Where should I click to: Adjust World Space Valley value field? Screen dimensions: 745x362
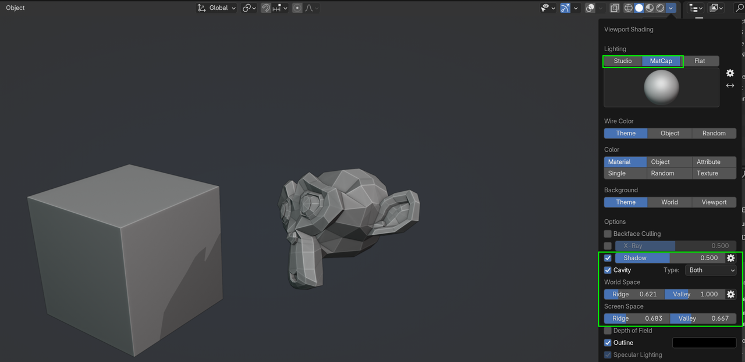point(695,294)
